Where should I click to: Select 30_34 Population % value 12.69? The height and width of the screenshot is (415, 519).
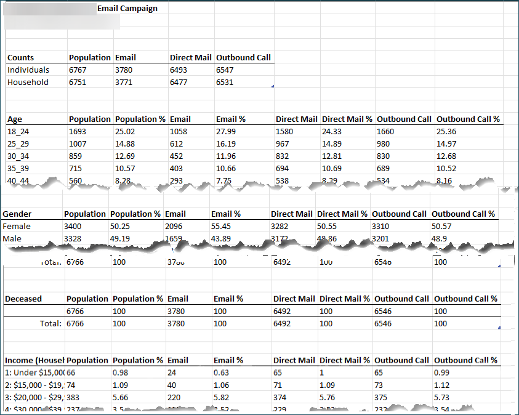click(126, 156)
